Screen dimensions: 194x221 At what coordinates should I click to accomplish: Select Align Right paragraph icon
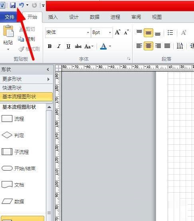[158, 46]
